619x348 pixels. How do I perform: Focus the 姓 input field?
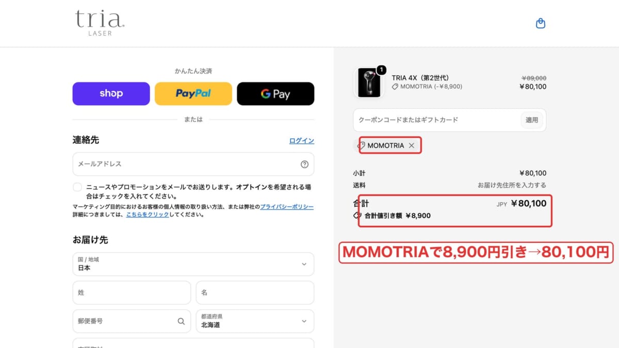[x=132, y=292]
